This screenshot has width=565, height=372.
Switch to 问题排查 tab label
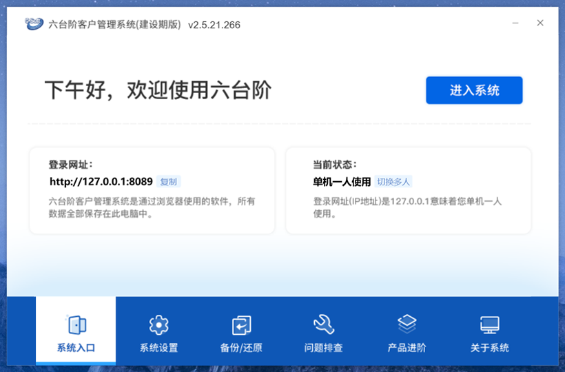(x=324, y=347)
